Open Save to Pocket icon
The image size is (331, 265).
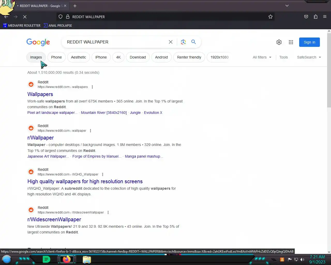(306, 17)
